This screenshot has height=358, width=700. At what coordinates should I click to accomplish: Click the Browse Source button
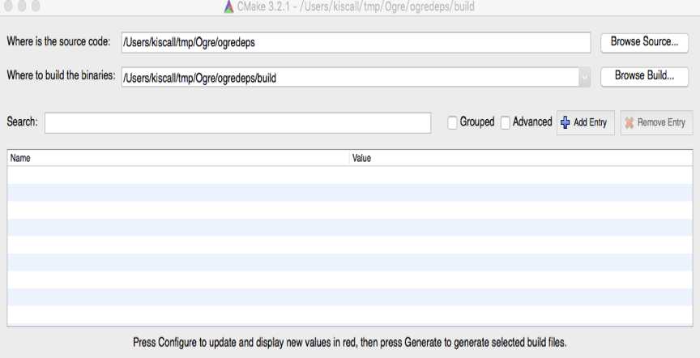click(644, 42)
